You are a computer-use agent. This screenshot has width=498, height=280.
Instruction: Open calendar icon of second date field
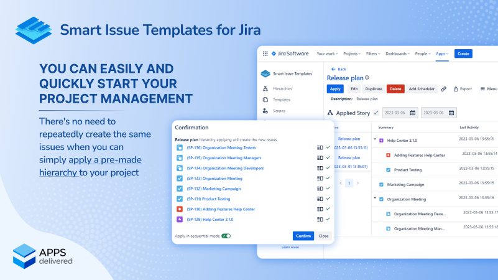(x=451, y=113)
